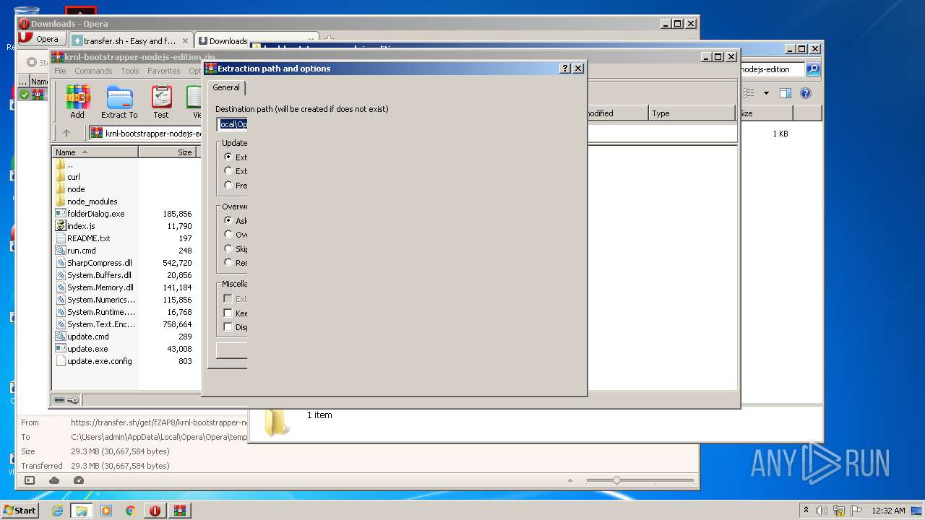Viewport: 925px width, 520px height.
Task: Sort Explorer list by Type column
Action: point(692,113)
